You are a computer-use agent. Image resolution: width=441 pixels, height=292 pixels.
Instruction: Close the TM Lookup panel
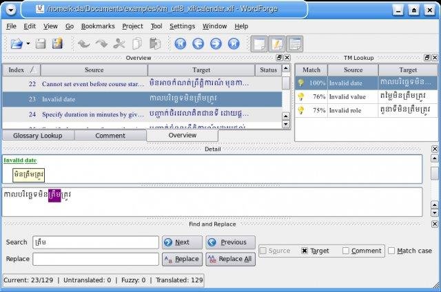pos(435,58)
